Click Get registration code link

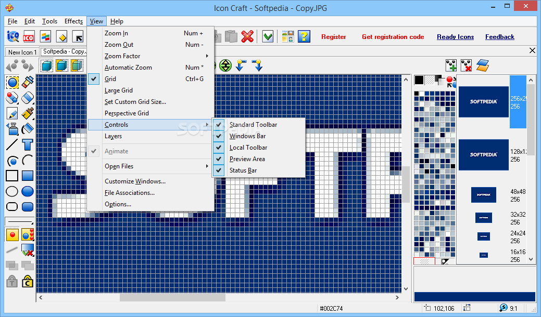[393, 37]
